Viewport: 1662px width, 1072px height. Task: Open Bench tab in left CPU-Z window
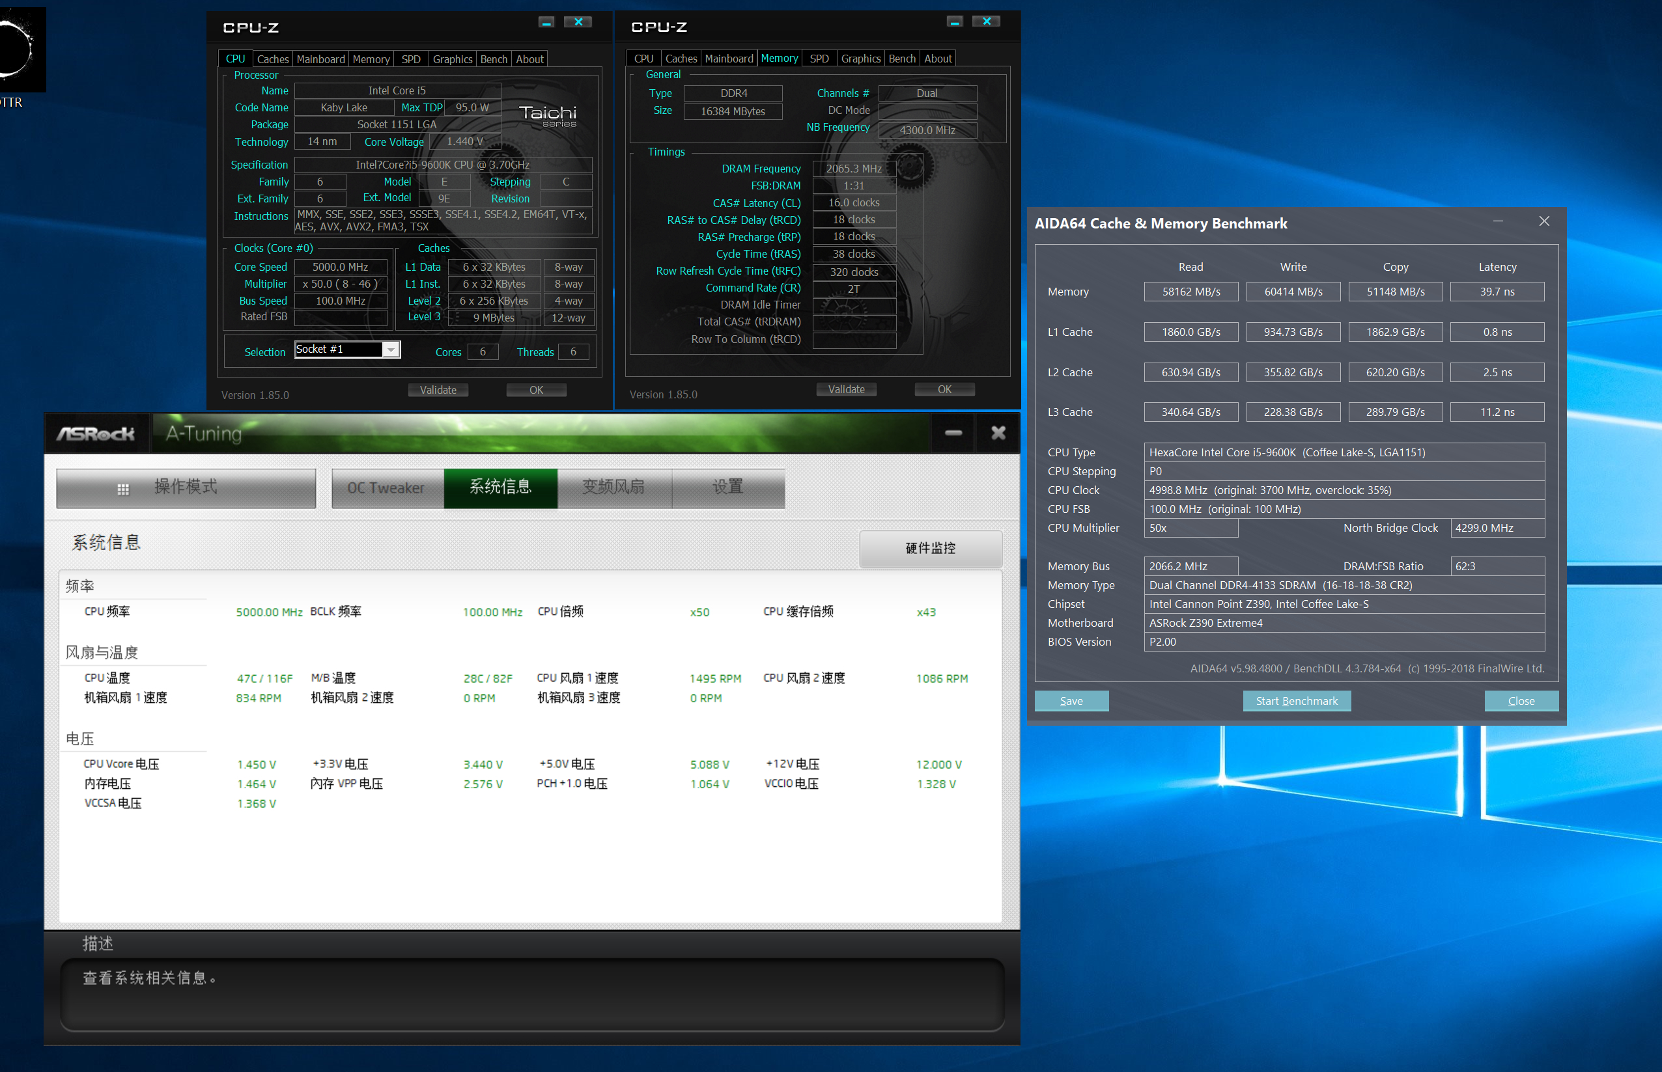click(494, 59)
